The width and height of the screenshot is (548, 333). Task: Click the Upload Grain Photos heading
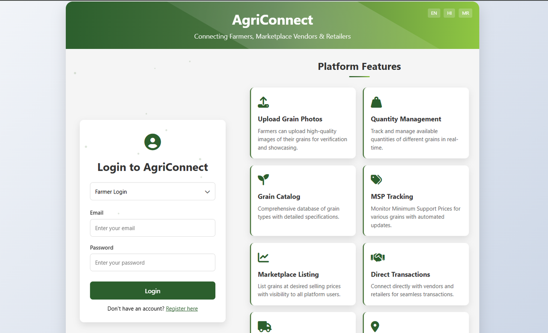click(290, 119)
